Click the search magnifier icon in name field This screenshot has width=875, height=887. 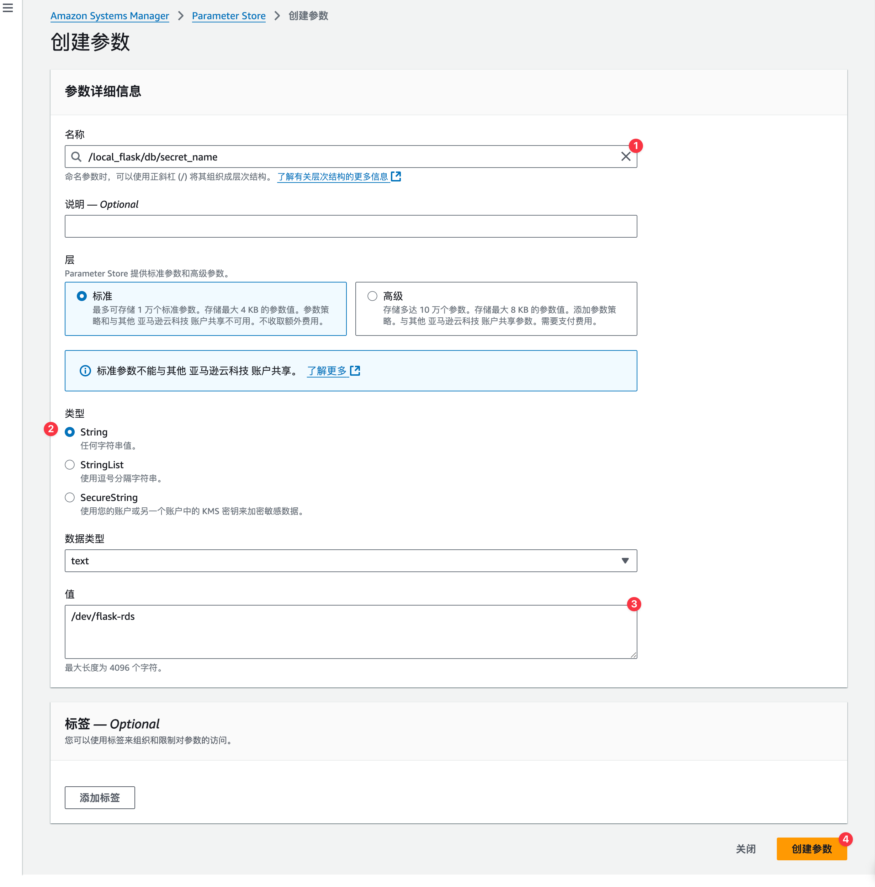click(x=76, y=157)
